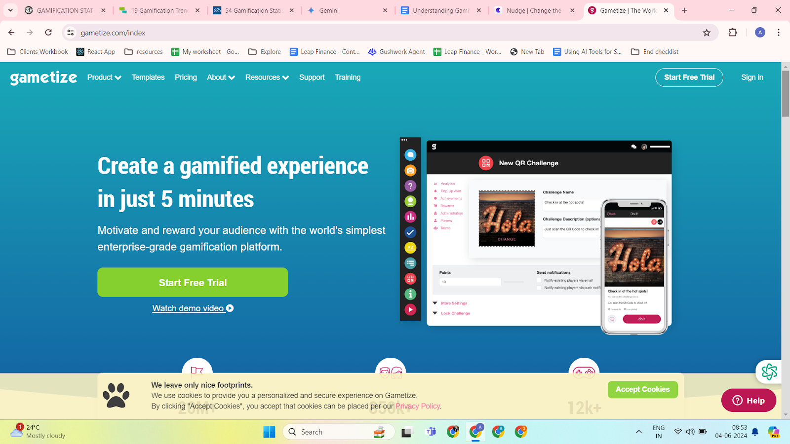Open the Explore bookmark folder
Viewport: 790px width, 444px height.
tap(265, 52)
